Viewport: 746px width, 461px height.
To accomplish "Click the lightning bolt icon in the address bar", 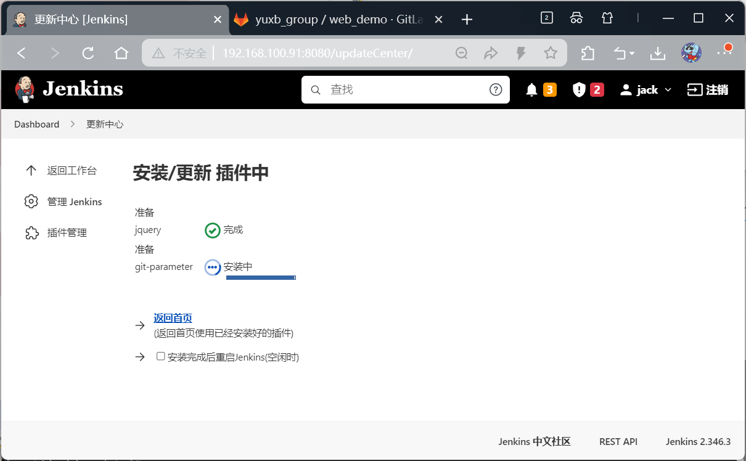I will click(521, 54).
